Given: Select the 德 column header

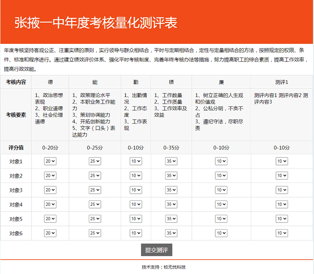Looking at the screenshot, I should pos(50,83).
